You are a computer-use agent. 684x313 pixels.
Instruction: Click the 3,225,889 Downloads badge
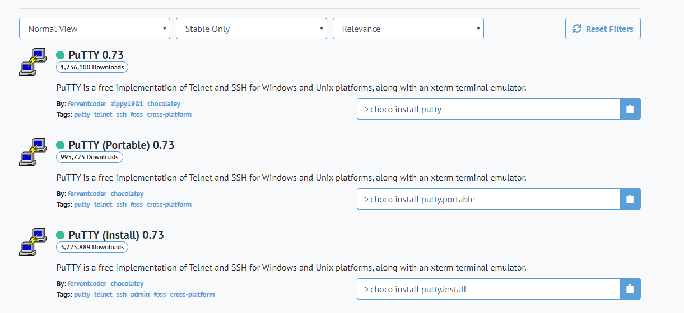click(x=92, y=247)
